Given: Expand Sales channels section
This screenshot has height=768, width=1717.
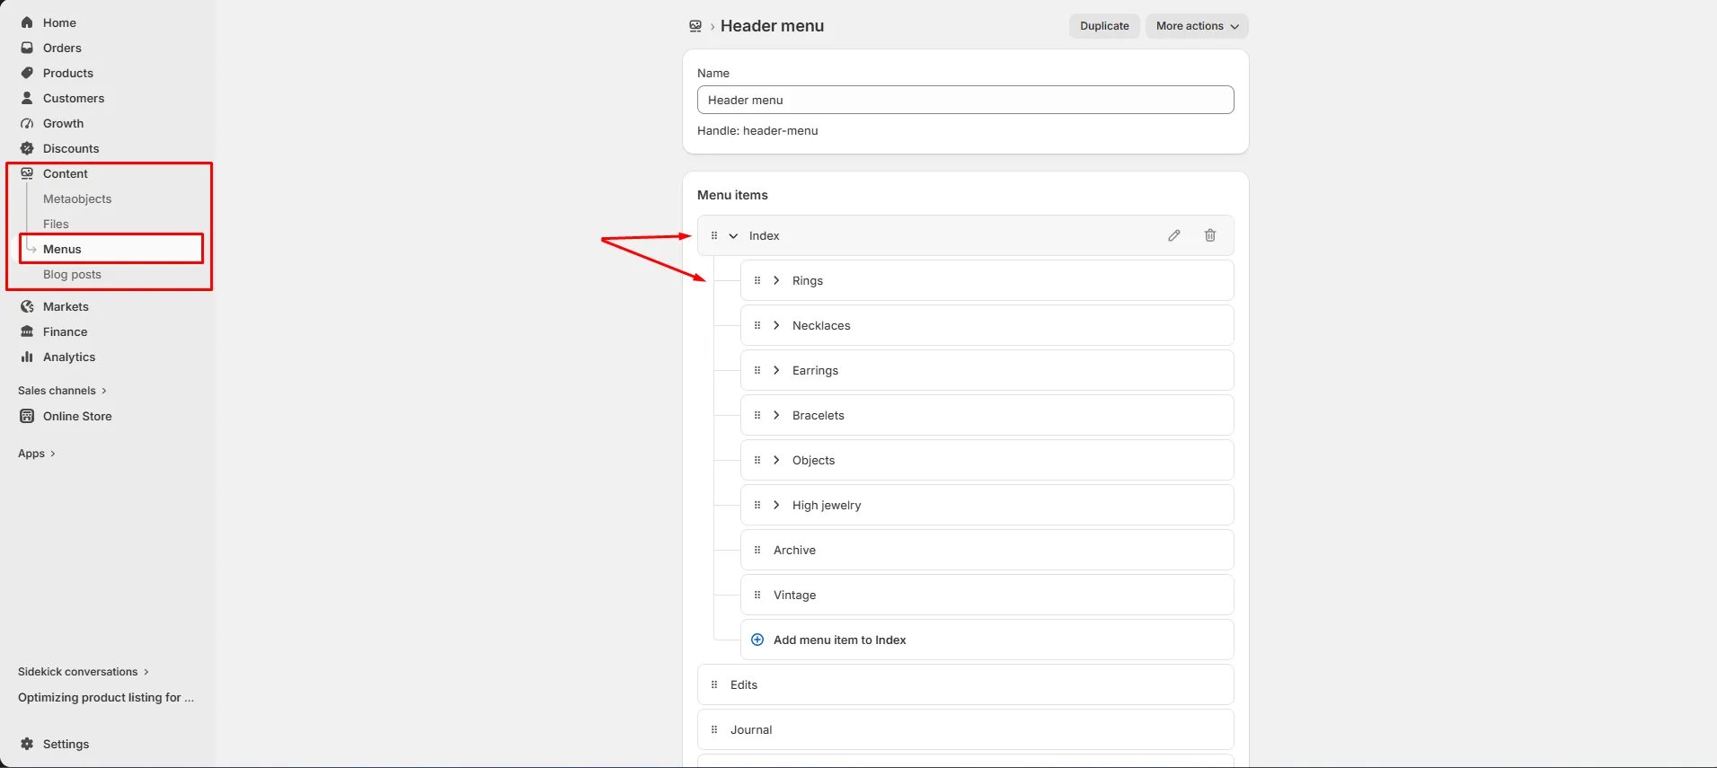Looking at the screenshot, I should 62,391.
